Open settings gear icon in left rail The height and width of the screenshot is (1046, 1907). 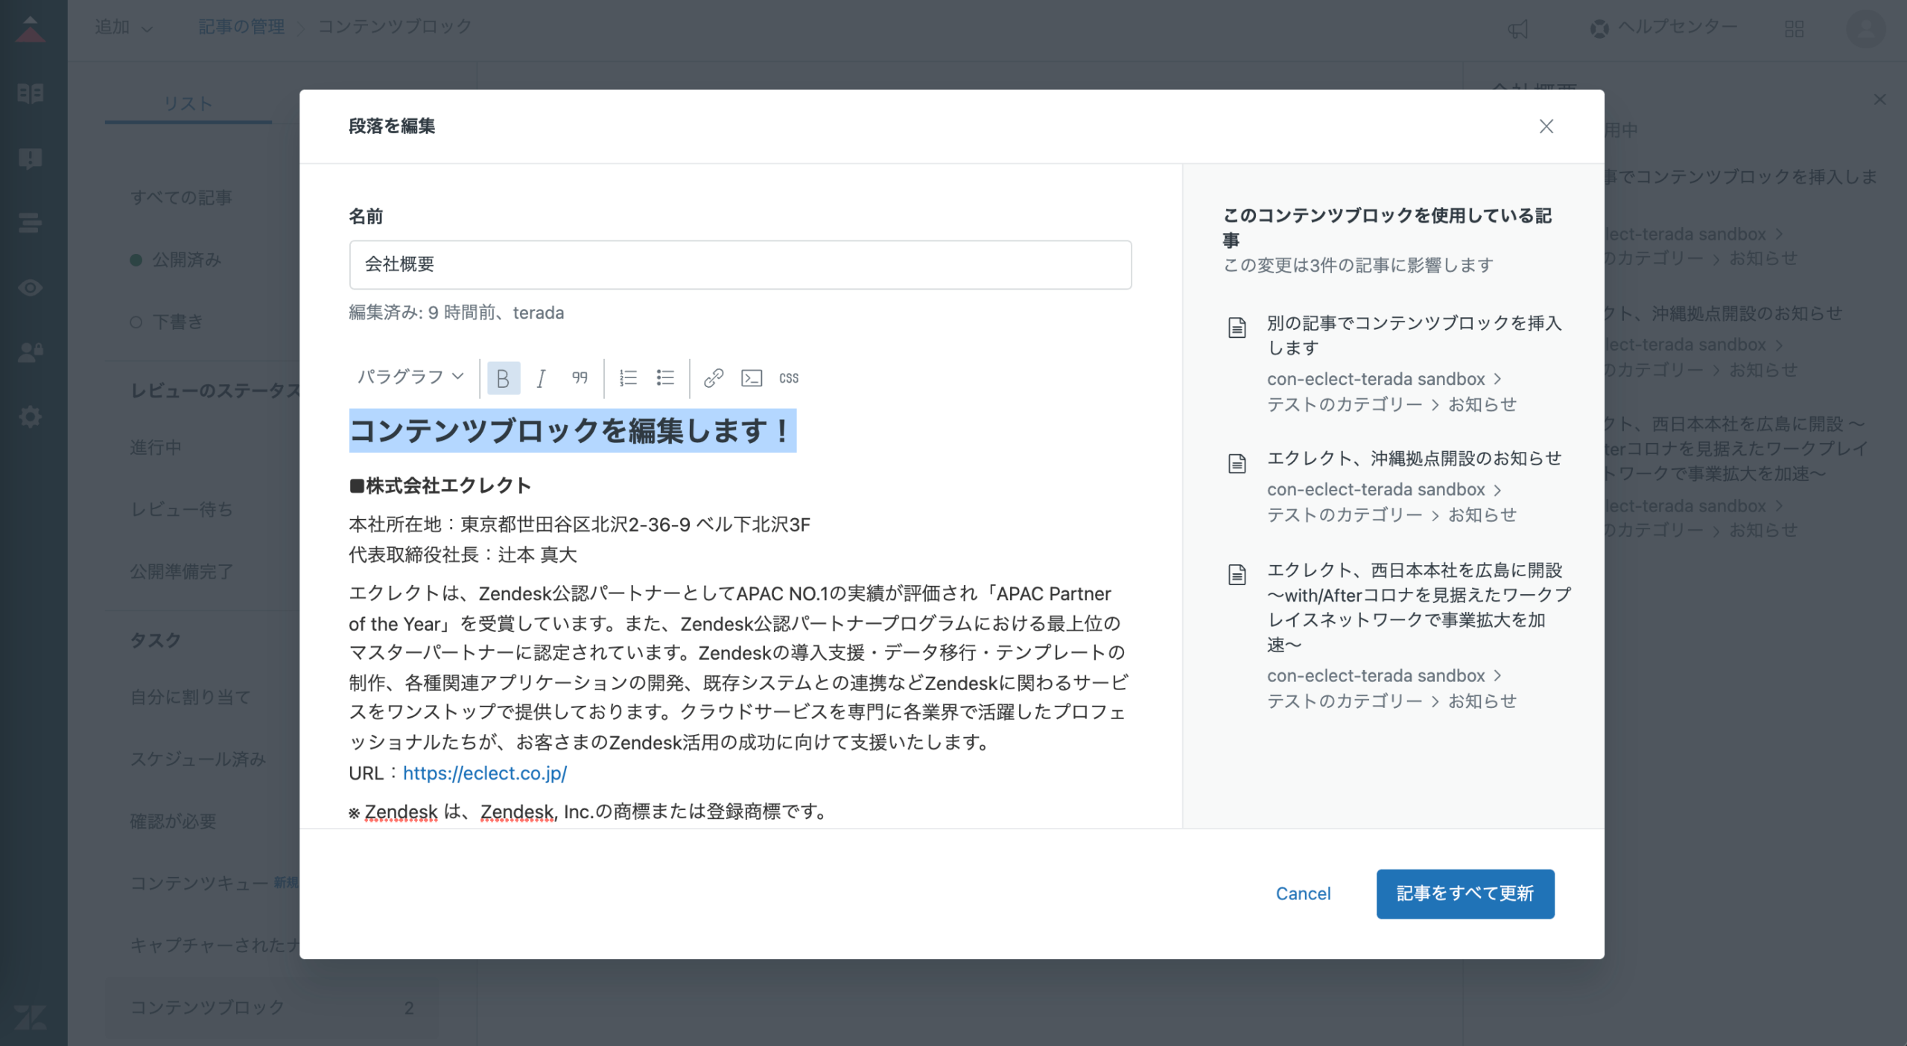coord(31,417)
